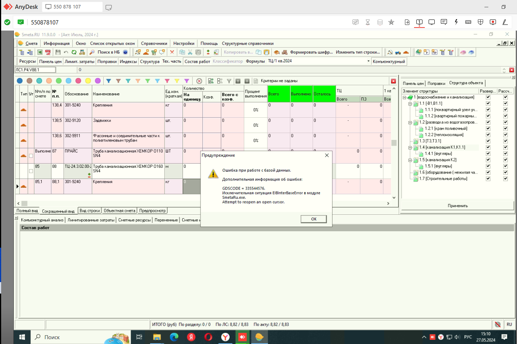The height and width of the screenshot is (344, 517).
Task: Switch to Полный вид tab
Action: point(27,211)
